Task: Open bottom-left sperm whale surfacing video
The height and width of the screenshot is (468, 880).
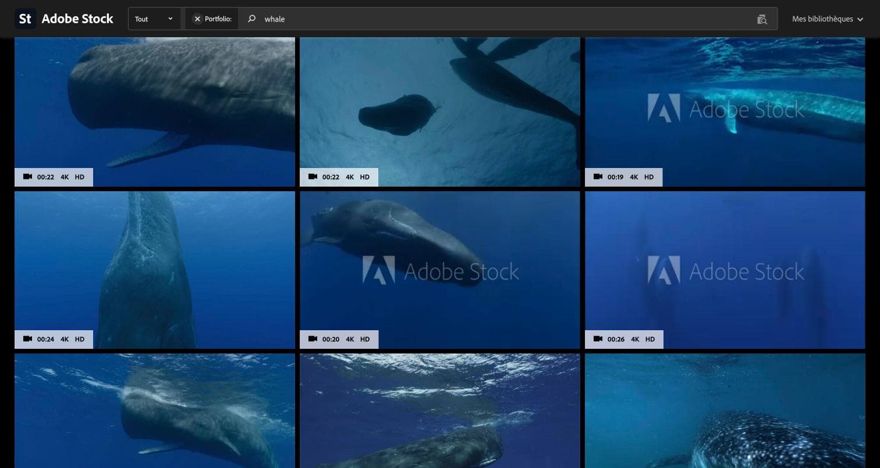Action: pyautogui.click(x=155, y=411)
